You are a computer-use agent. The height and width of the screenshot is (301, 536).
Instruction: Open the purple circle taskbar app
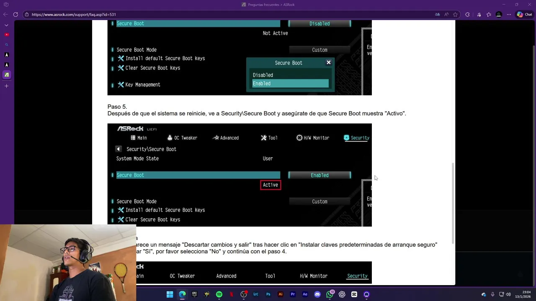(366, 294)
